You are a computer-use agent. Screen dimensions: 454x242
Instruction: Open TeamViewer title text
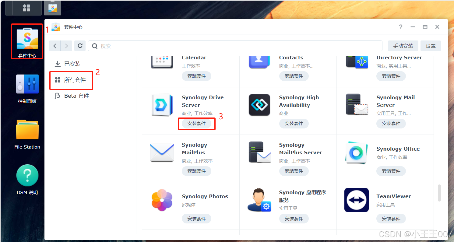pos(394,196)
